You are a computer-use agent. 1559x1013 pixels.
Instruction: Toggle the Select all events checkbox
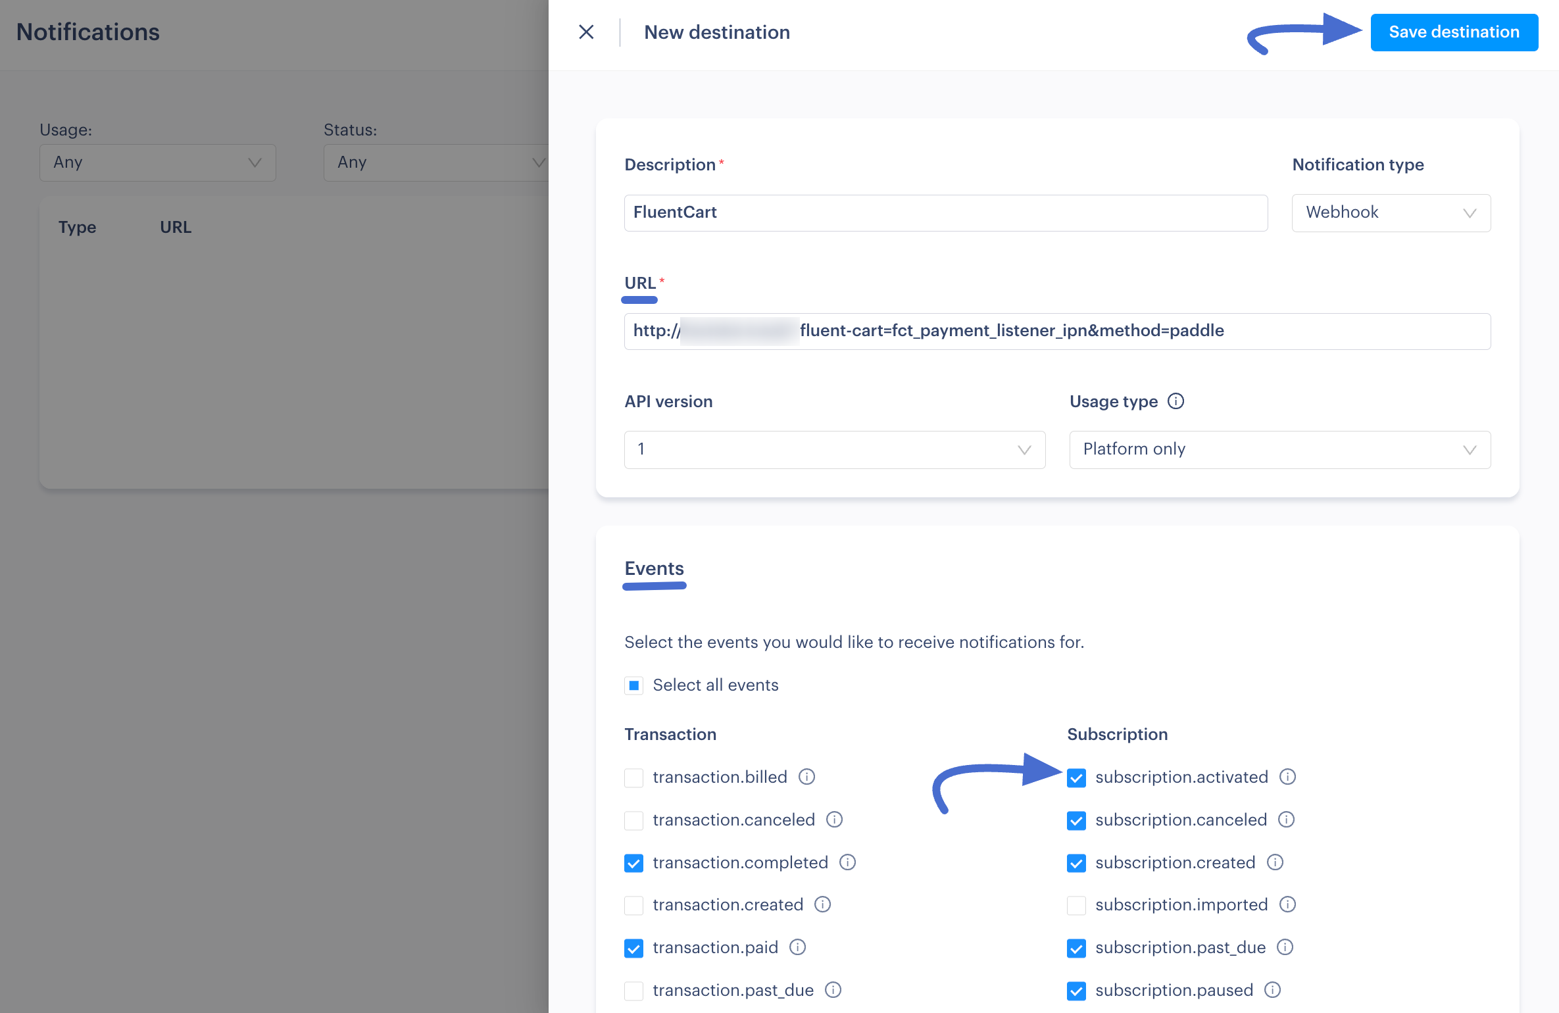(633, 685)
